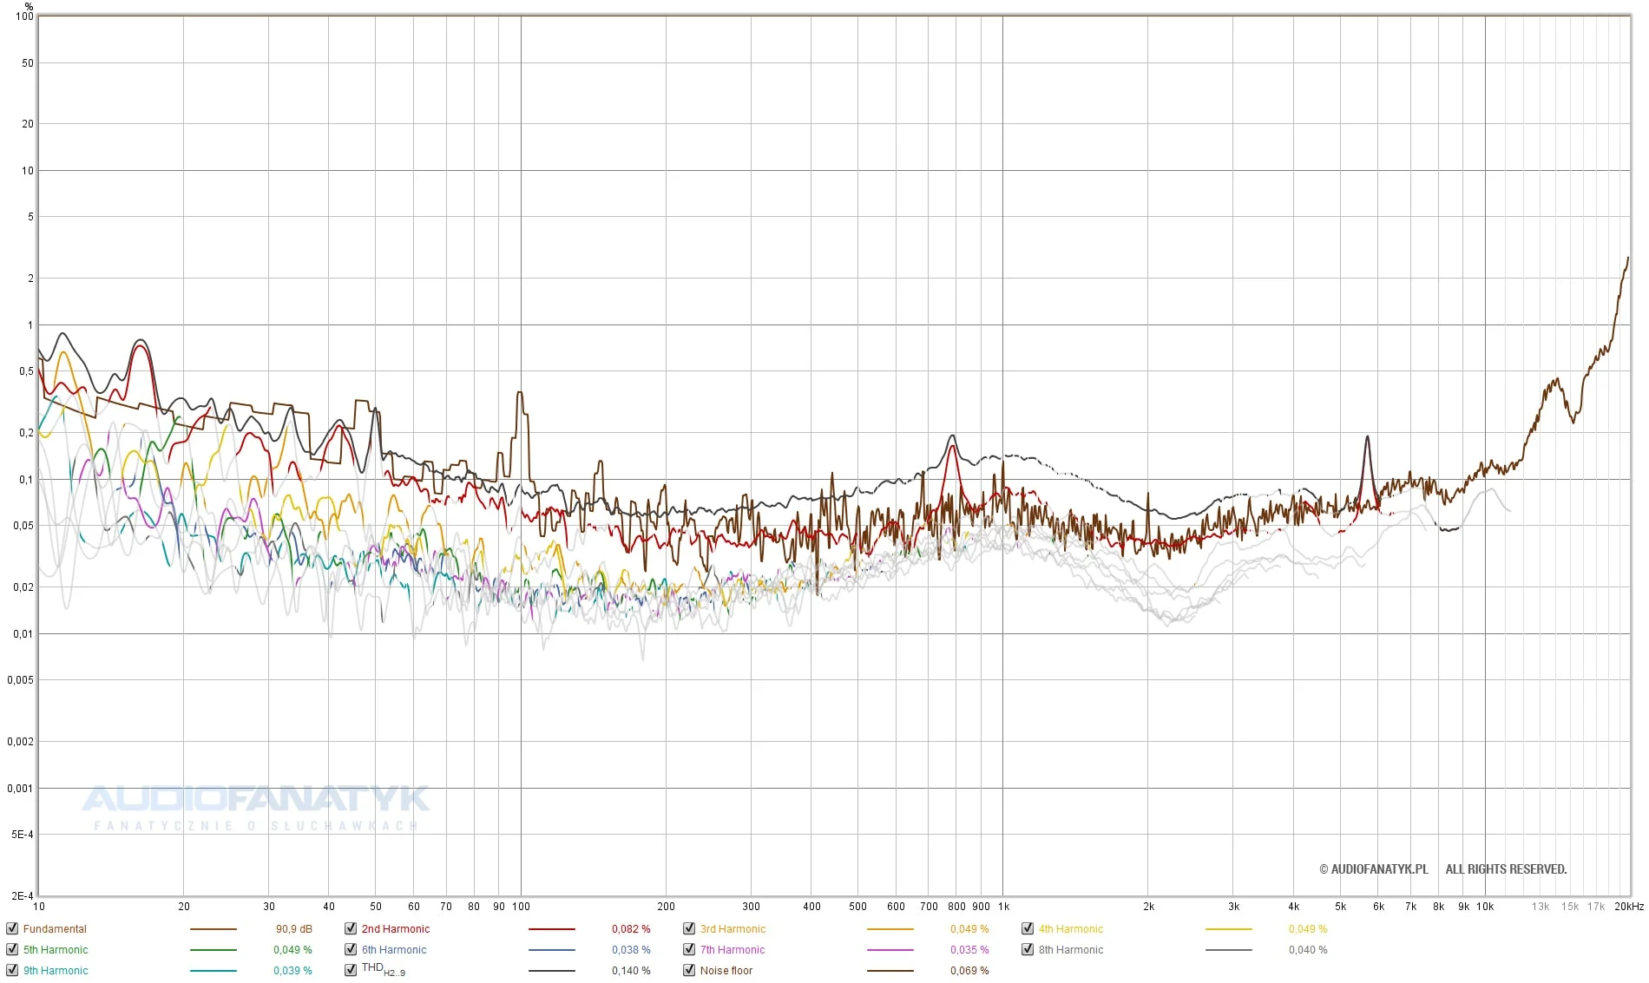Click the Noise floor legend label
The height and width of the screenshot is (983, 1649).
[726, 970]
